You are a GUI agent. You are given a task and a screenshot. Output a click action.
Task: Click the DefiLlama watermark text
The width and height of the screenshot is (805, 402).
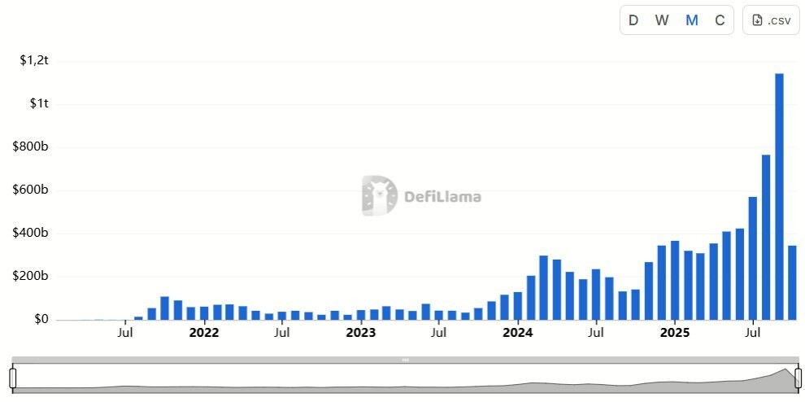coord(442,197)
